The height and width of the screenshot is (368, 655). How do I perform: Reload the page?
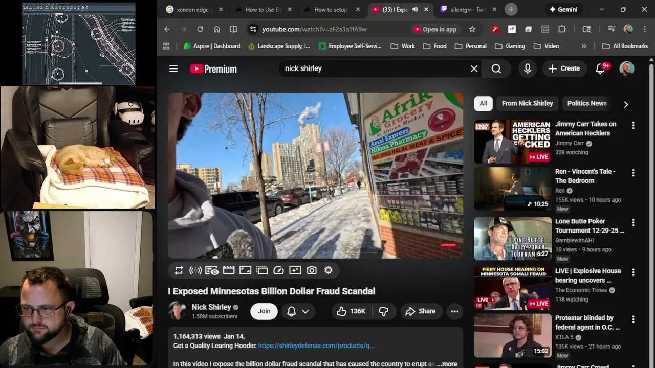pyautogui.click(x=200, y=29)
